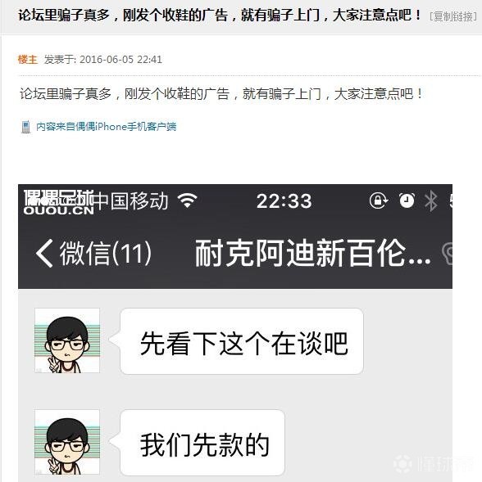
Task: Tap the alarm clock icon in status bar
Action: (x=407, y=200)
